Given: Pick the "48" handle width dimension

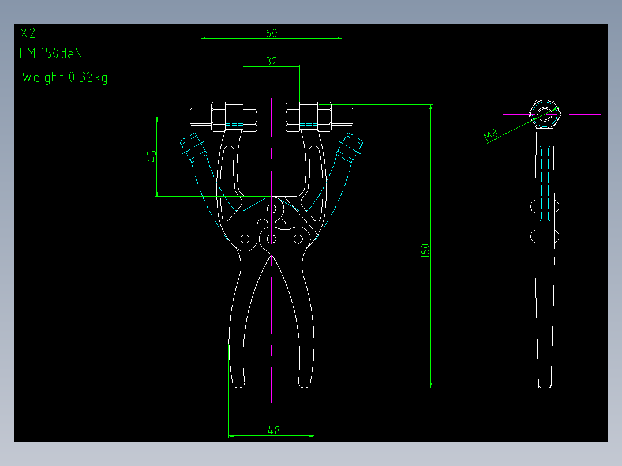Looking at the screenshot, I should (x=273, y=430).
